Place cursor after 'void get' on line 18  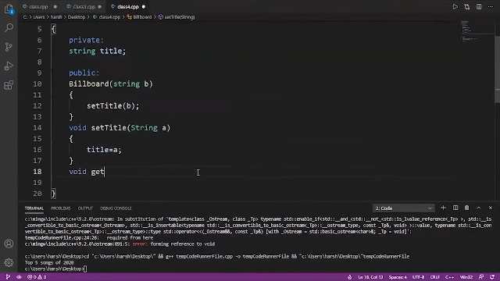click(x=105, y=172)
